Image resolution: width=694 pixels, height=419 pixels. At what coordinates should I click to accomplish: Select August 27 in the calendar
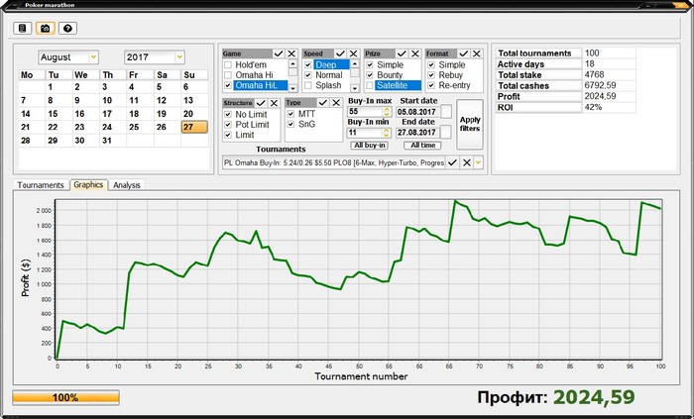(194, 127)
